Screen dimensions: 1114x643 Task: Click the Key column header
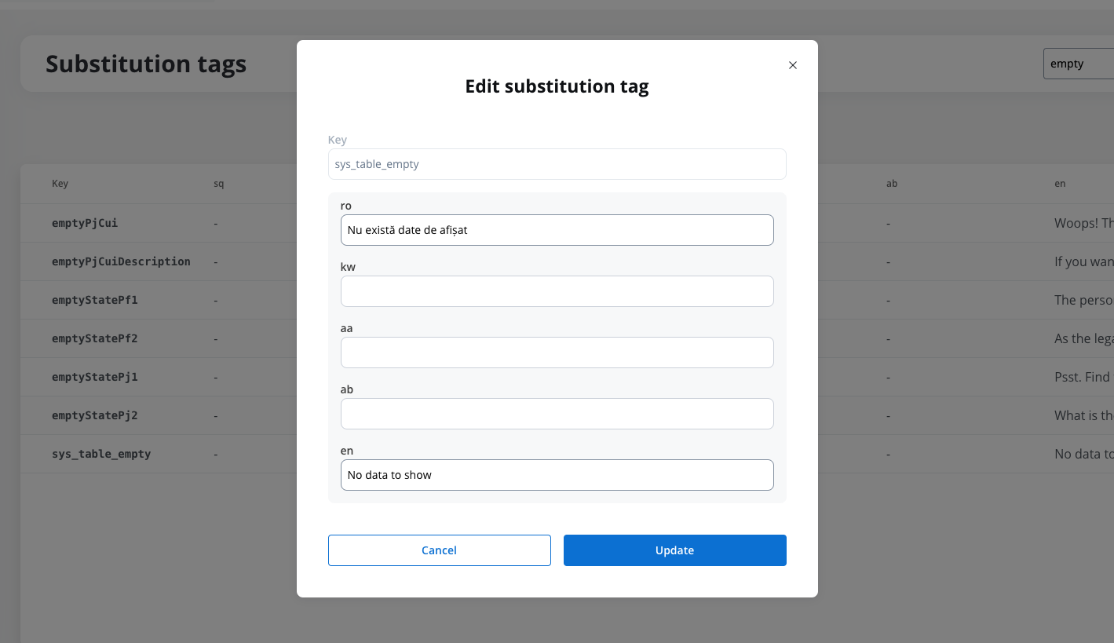click(x=60, y=184)
